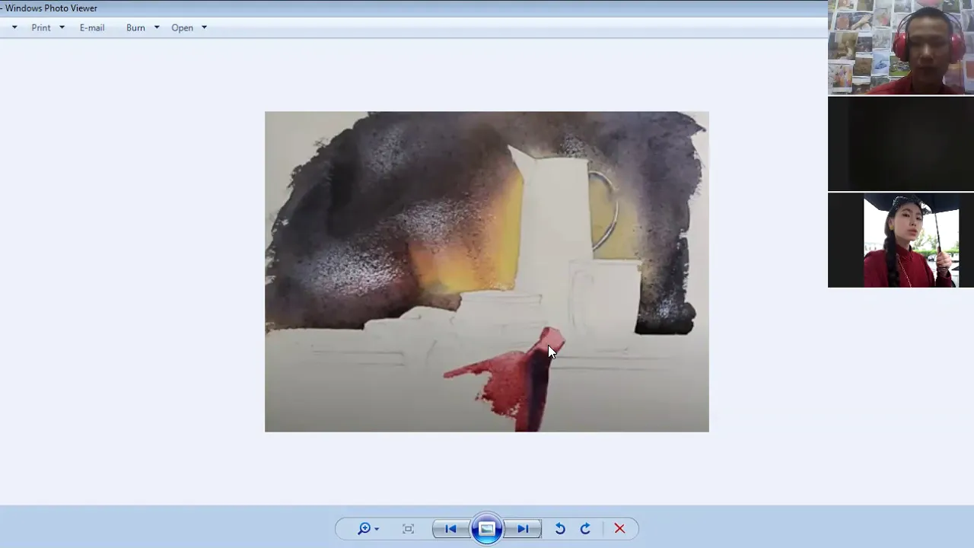Open the Open menu

coord(182,27)
